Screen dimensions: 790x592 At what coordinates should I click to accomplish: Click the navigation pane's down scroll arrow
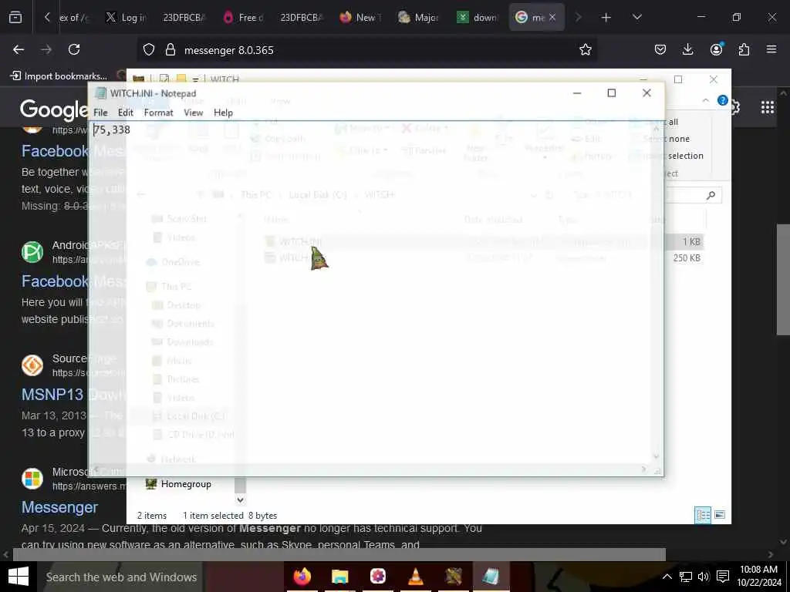241,499
